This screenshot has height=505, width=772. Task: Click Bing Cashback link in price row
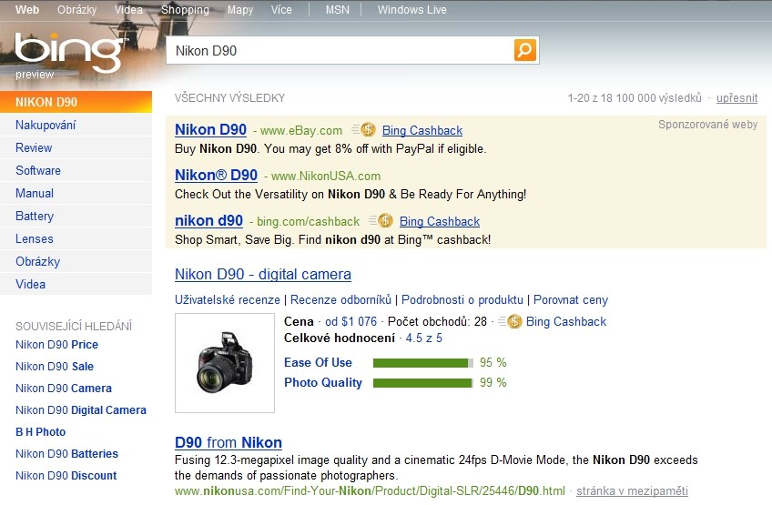pyautogui.click(x=566, y=321)
